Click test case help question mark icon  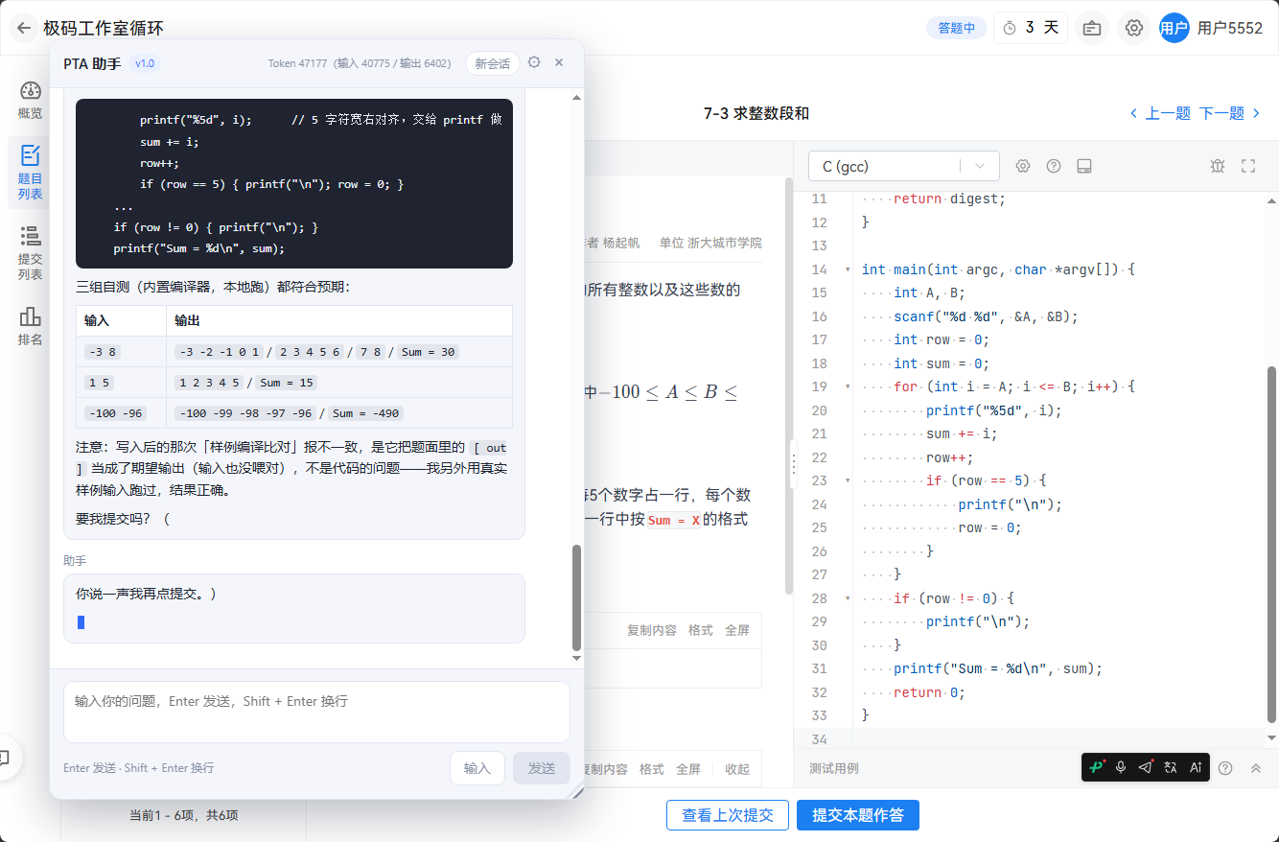point(1225,768)
